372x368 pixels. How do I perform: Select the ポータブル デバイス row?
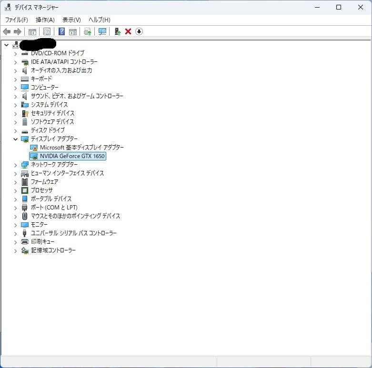(x=51, y=199)
